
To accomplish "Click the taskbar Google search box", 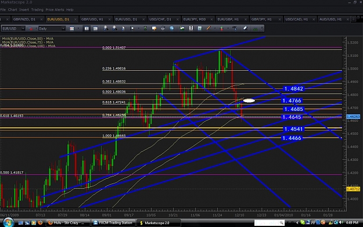I will tap(269, 223).
